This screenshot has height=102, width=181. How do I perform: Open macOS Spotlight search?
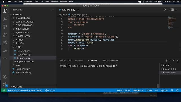tap(174, 2)
